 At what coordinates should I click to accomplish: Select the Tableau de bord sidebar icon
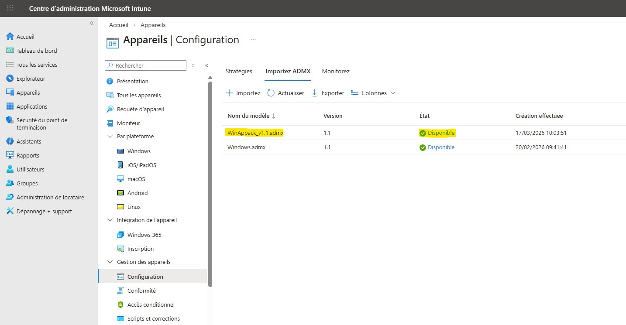[10, 50]
